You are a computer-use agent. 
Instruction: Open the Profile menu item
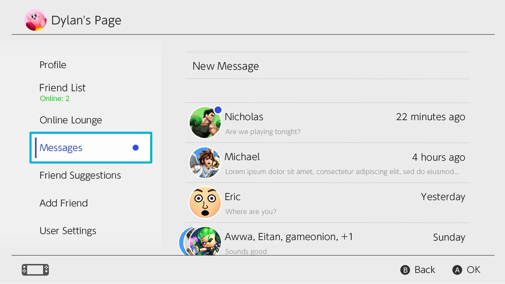(53, 65)
